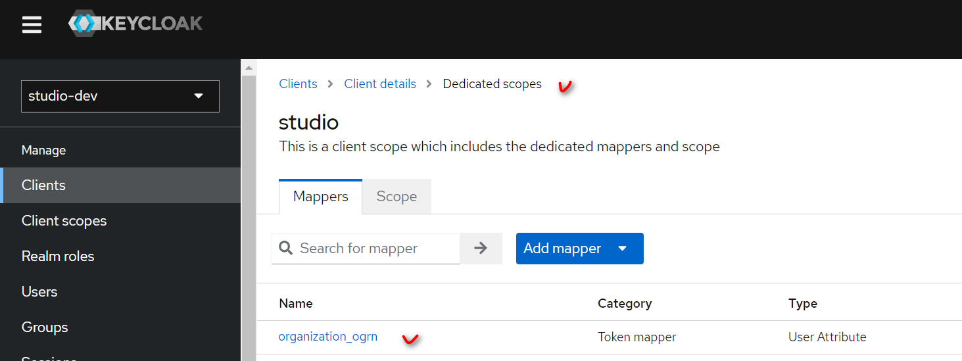Open the studio-dev realm selector dropdown
The width and height of the screenshot is (962, 361).
coord(120,96)
